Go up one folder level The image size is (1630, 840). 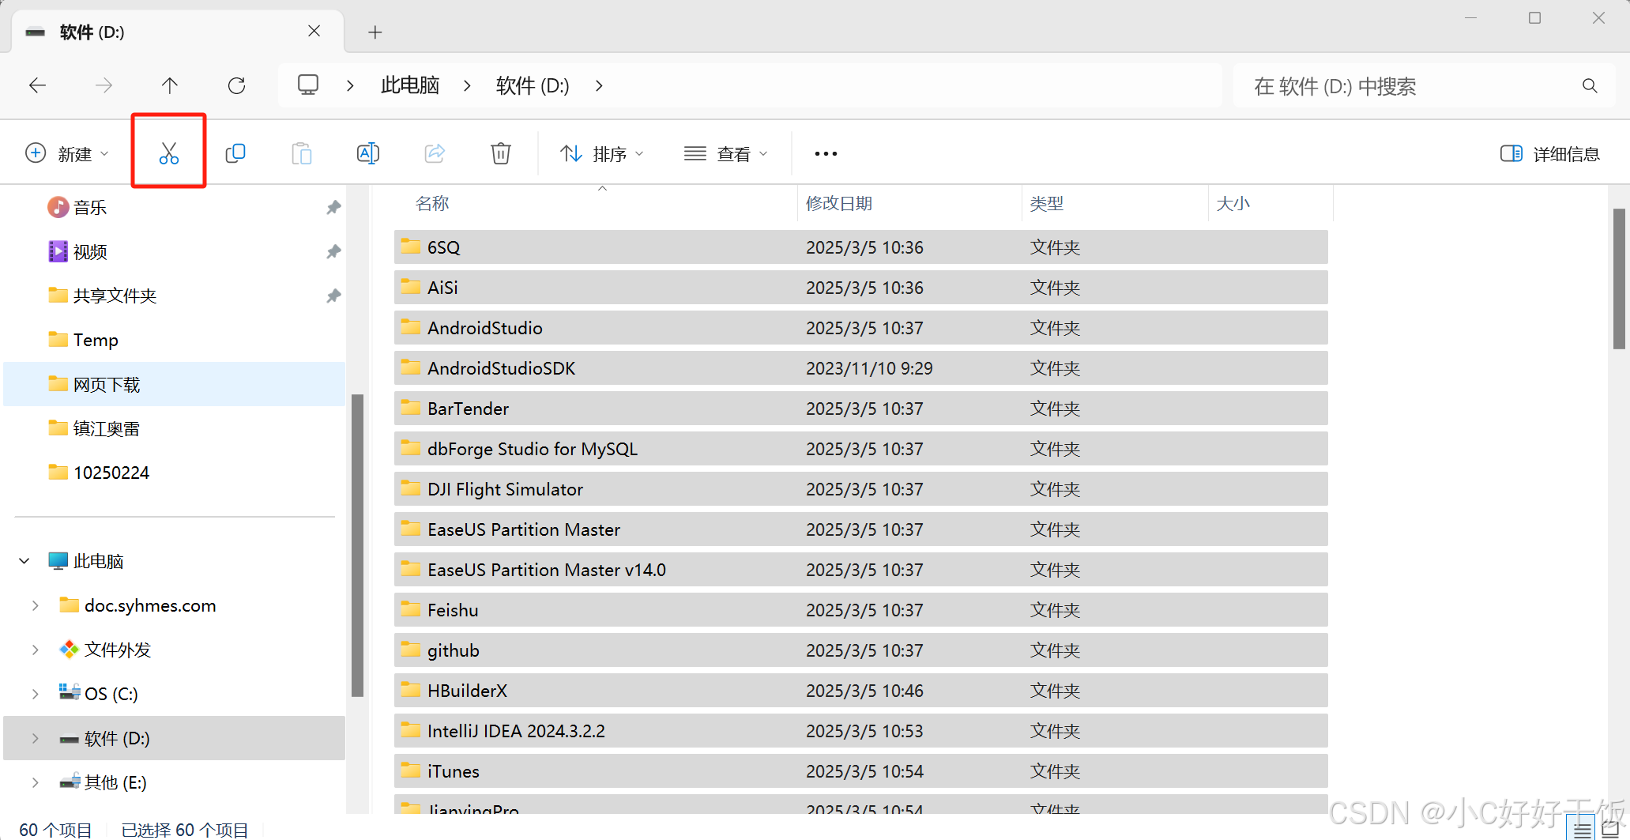coord(170,85)
